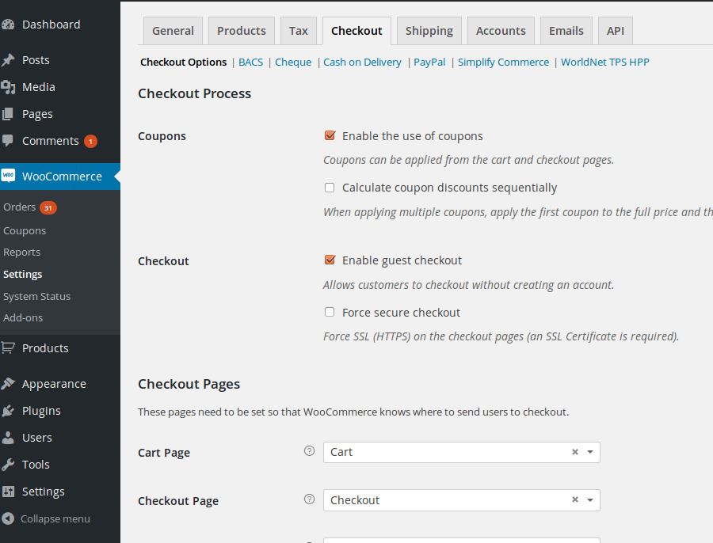Click the Orders count badge 31
This screenshot has width=713, height=543.
(x=48, y=207)
